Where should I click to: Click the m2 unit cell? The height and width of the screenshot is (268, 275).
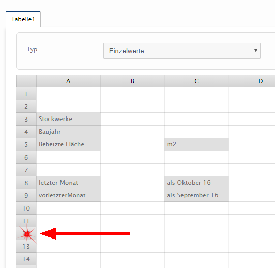197,144
